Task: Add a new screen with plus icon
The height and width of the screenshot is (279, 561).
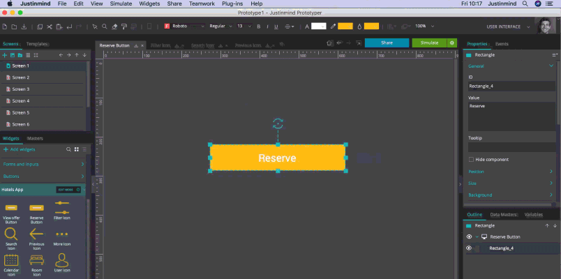Action: pyautogui.click(x=5, y=55)
